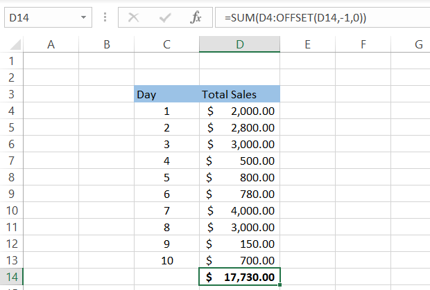
Task: Select column A header
Action: 51,45
